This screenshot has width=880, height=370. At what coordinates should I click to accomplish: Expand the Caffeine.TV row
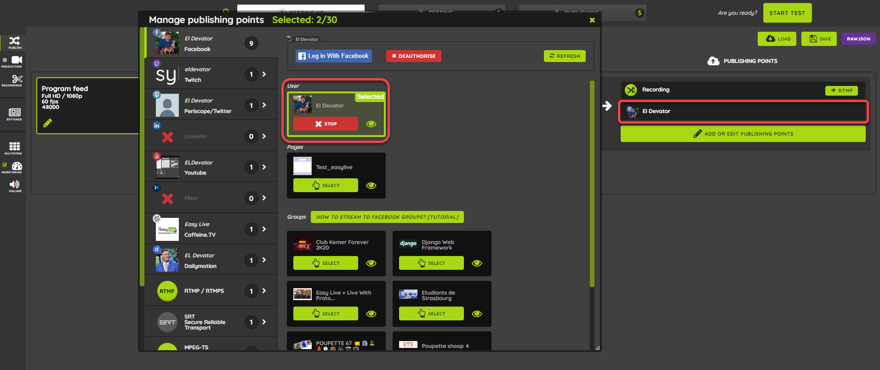[264, 229]
